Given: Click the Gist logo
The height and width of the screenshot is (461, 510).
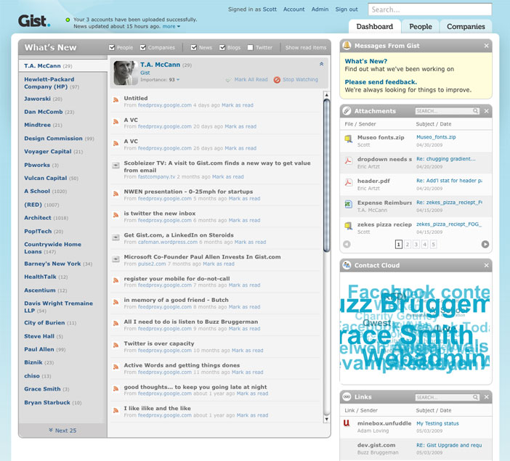Looking at the screenshot, I should click(34, 21).
